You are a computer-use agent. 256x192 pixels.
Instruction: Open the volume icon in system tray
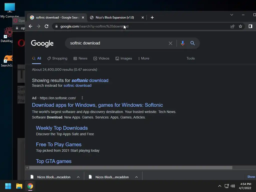click(x=233, y=186)
